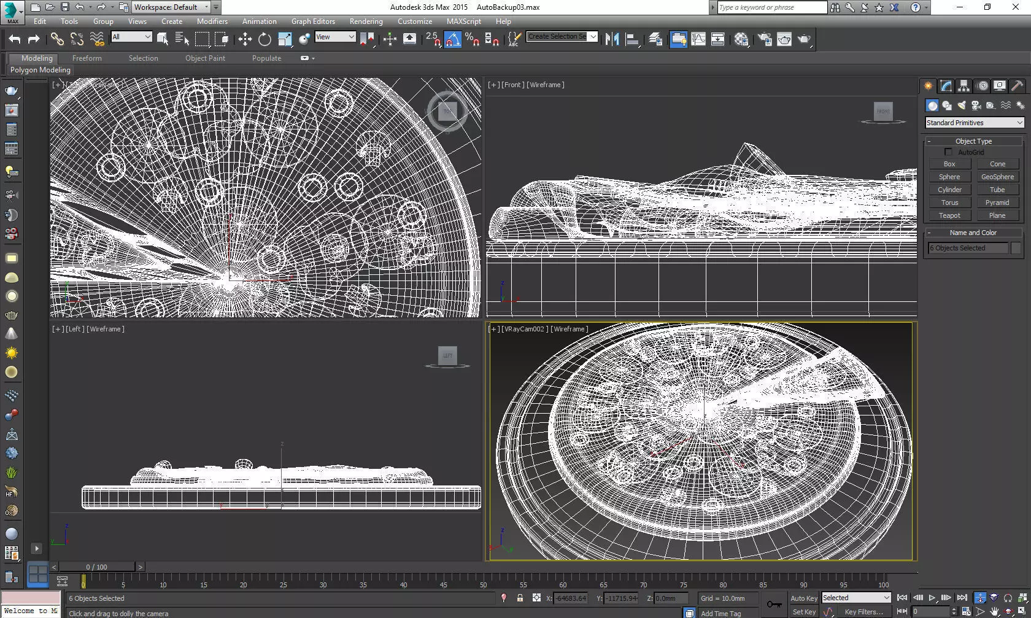The width and height of the screenshot is (1031, 618).
Task: Click the Undo arrow in the toolbar
Action: [15, 39]
